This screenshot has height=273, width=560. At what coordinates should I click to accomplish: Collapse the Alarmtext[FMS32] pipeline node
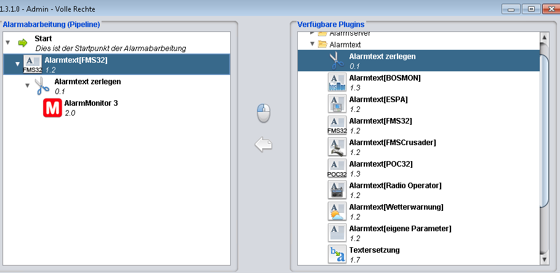pyautogui.click(x=17, y=64)
